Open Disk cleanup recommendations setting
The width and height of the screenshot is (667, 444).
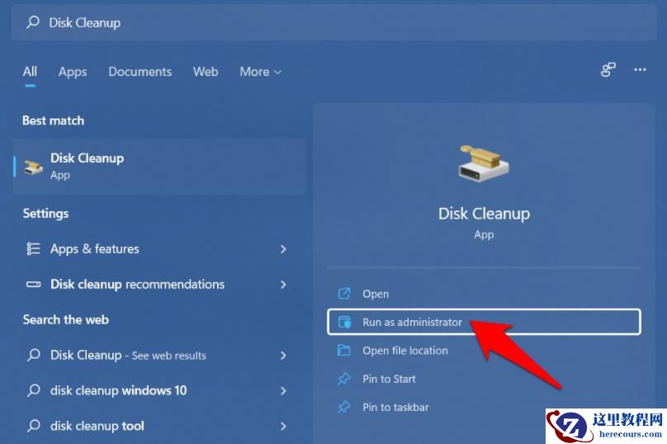(159, 284)
